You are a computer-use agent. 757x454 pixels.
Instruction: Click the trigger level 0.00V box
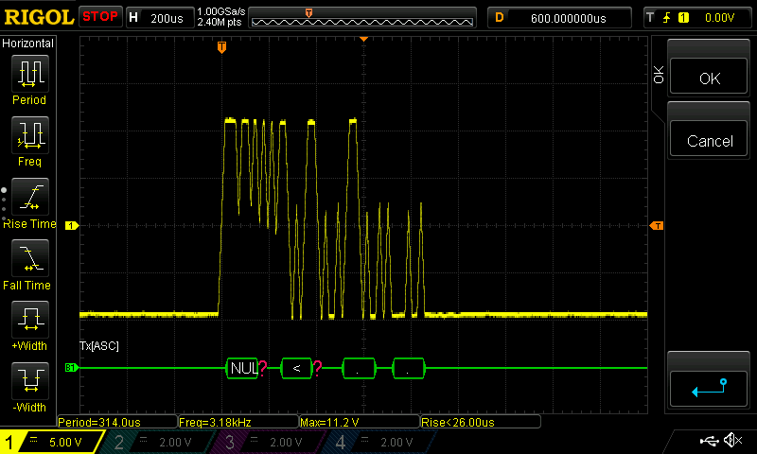pos(719,18)
